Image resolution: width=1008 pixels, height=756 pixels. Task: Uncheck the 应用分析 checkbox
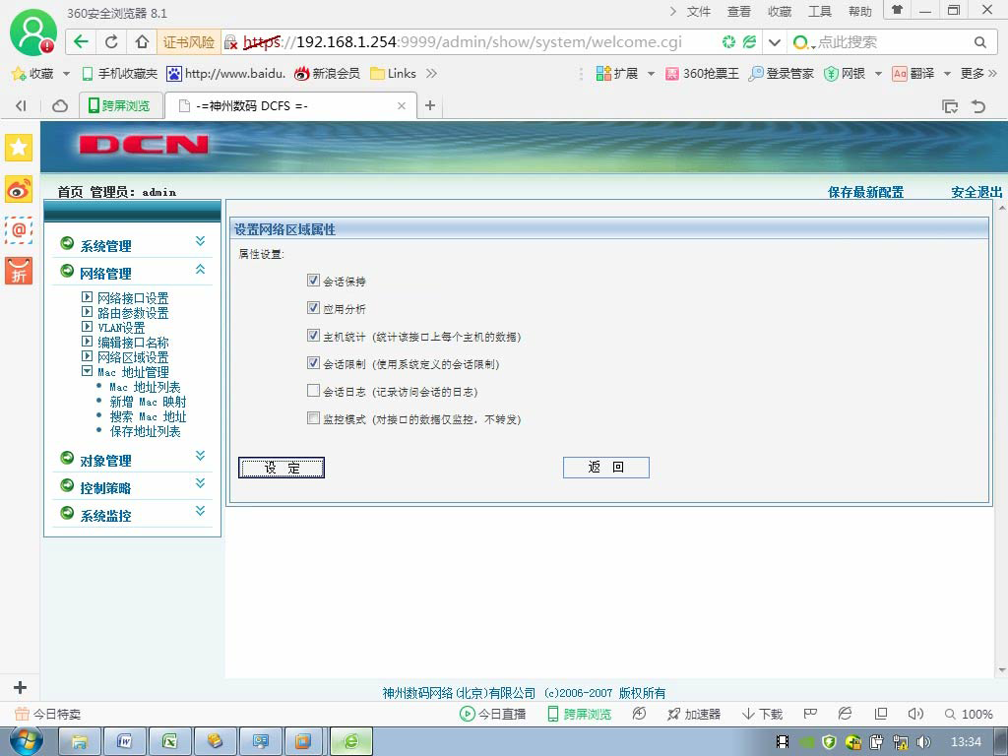coord(313,308)
